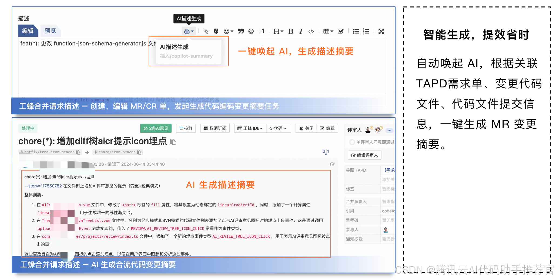Click the 取消订阅 button

coord(215,128)
